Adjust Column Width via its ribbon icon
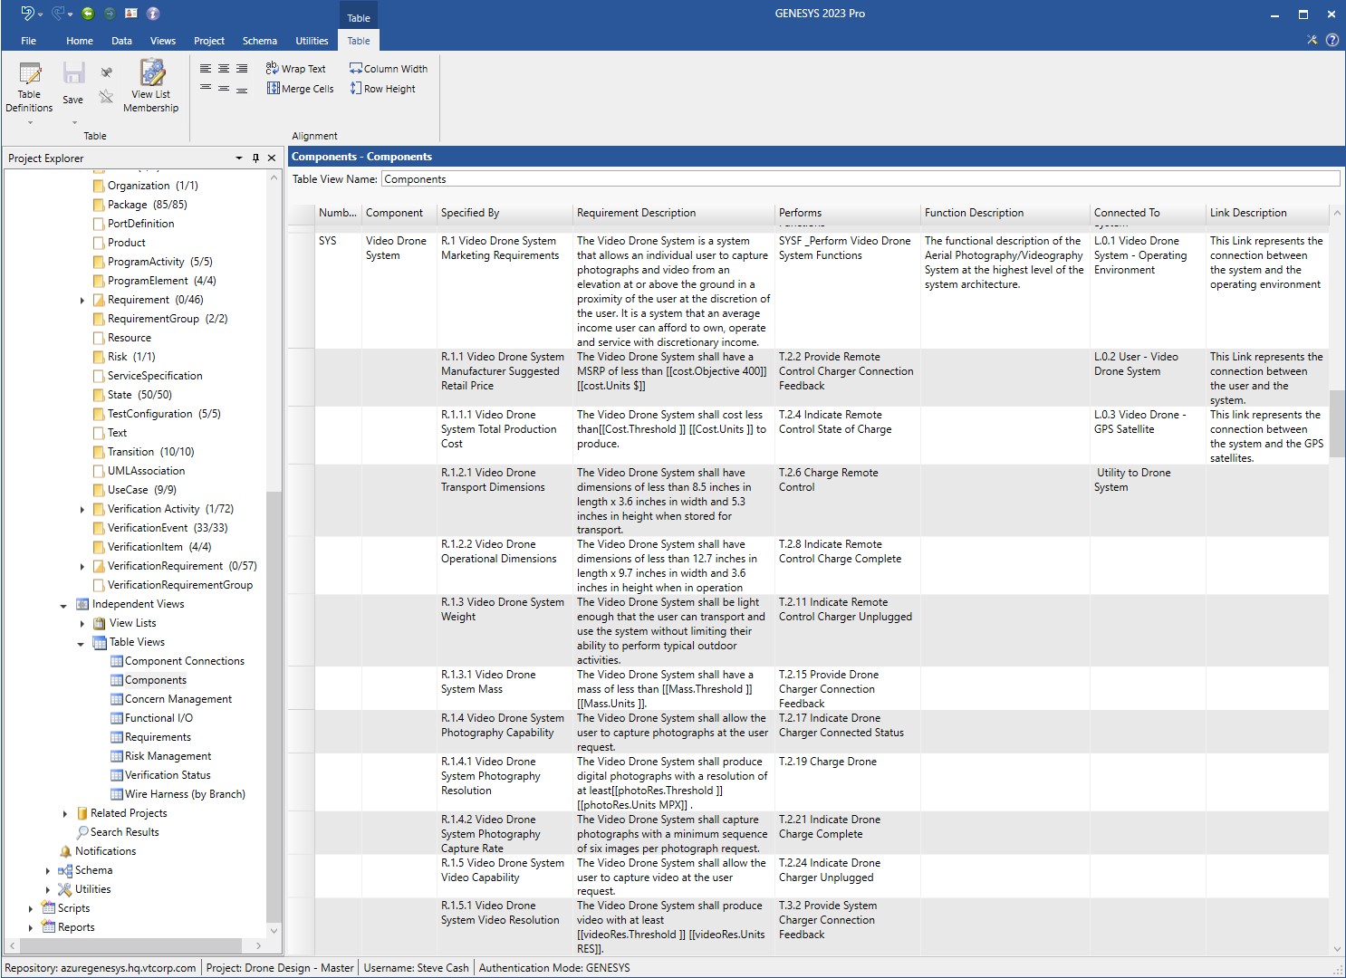The height and width of the screenshot is (978, 1346). [x=388, y=68]
